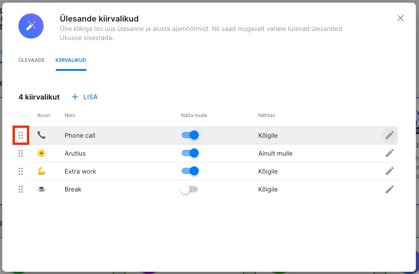
Task: Turn off the Extra work toggle
Action: coord(190,171)
